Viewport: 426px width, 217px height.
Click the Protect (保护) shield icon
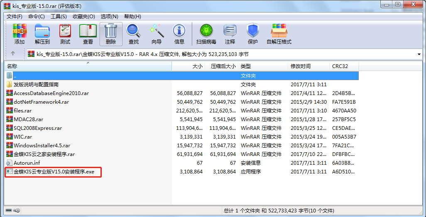tap(252, 34)
